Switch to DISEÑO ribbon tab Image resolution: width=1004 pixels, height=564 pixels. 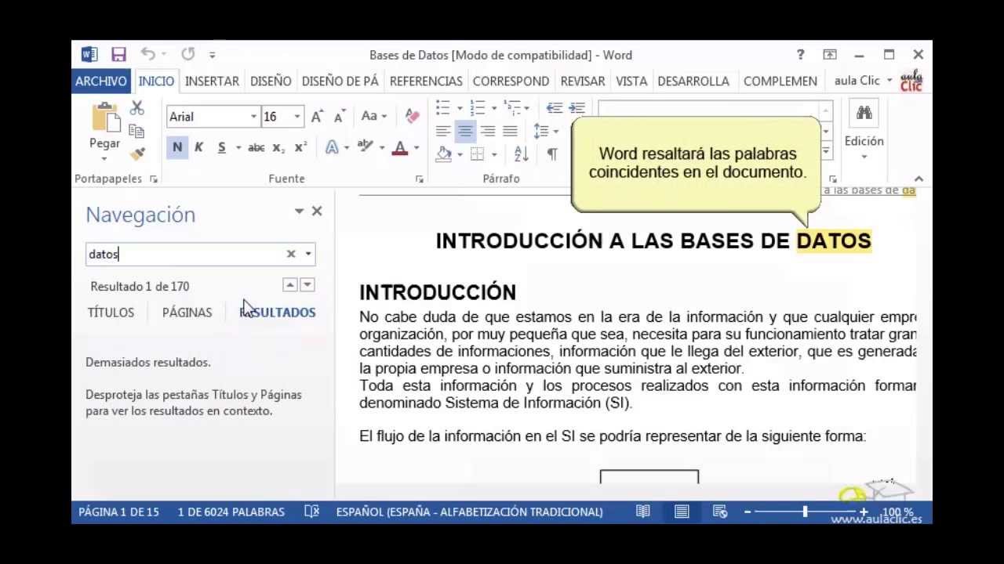pos(271,81)
